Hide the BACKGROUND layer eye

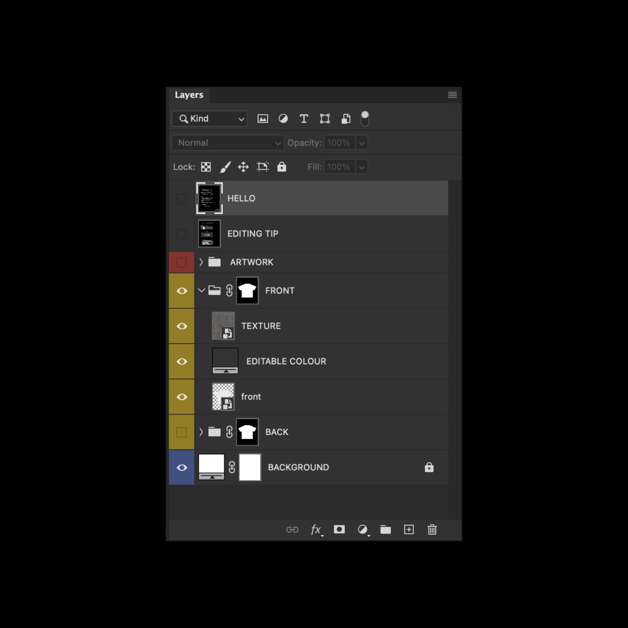coord(182,467)
